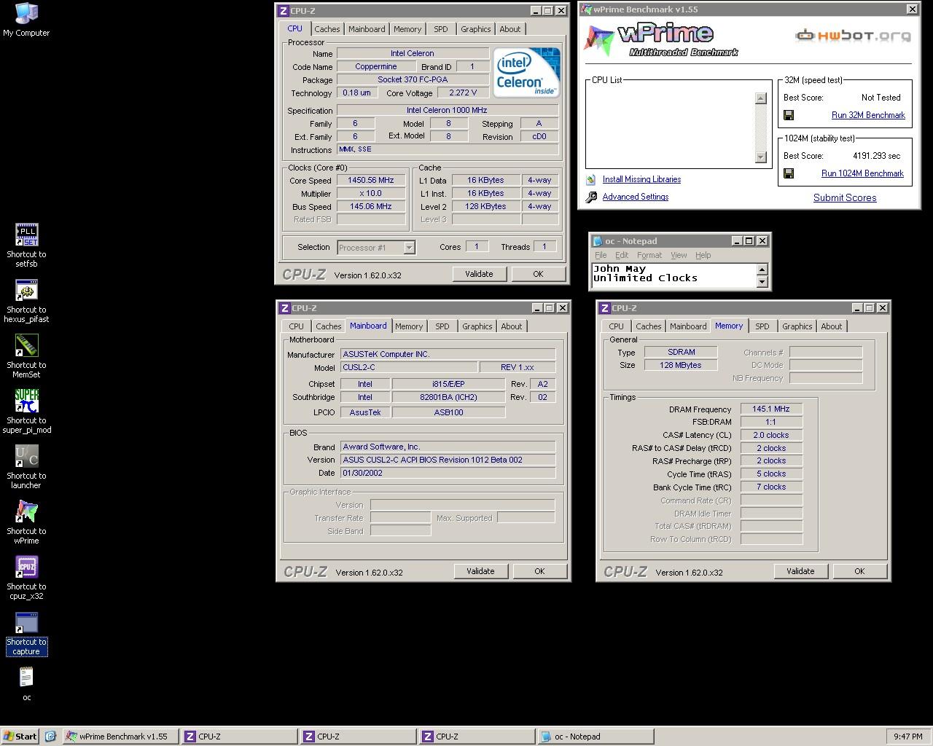Image resolution: width=933 pixels, height=746 pixels.
Task: Open the Edit menu in Notepad
Action: (x=622, y=255)
